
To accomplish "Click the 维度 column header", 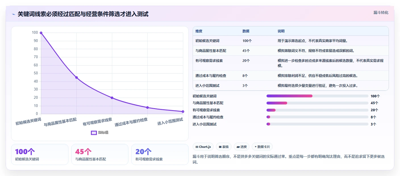I will pos(199,31).
